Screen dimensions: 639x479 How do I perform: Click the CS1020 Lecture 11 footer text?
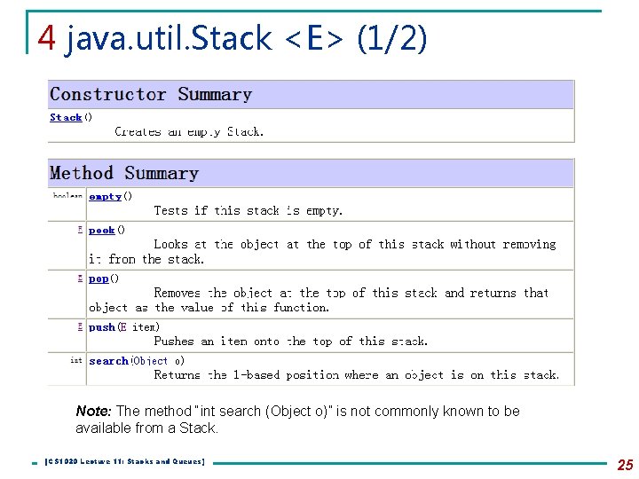point(124,462)
